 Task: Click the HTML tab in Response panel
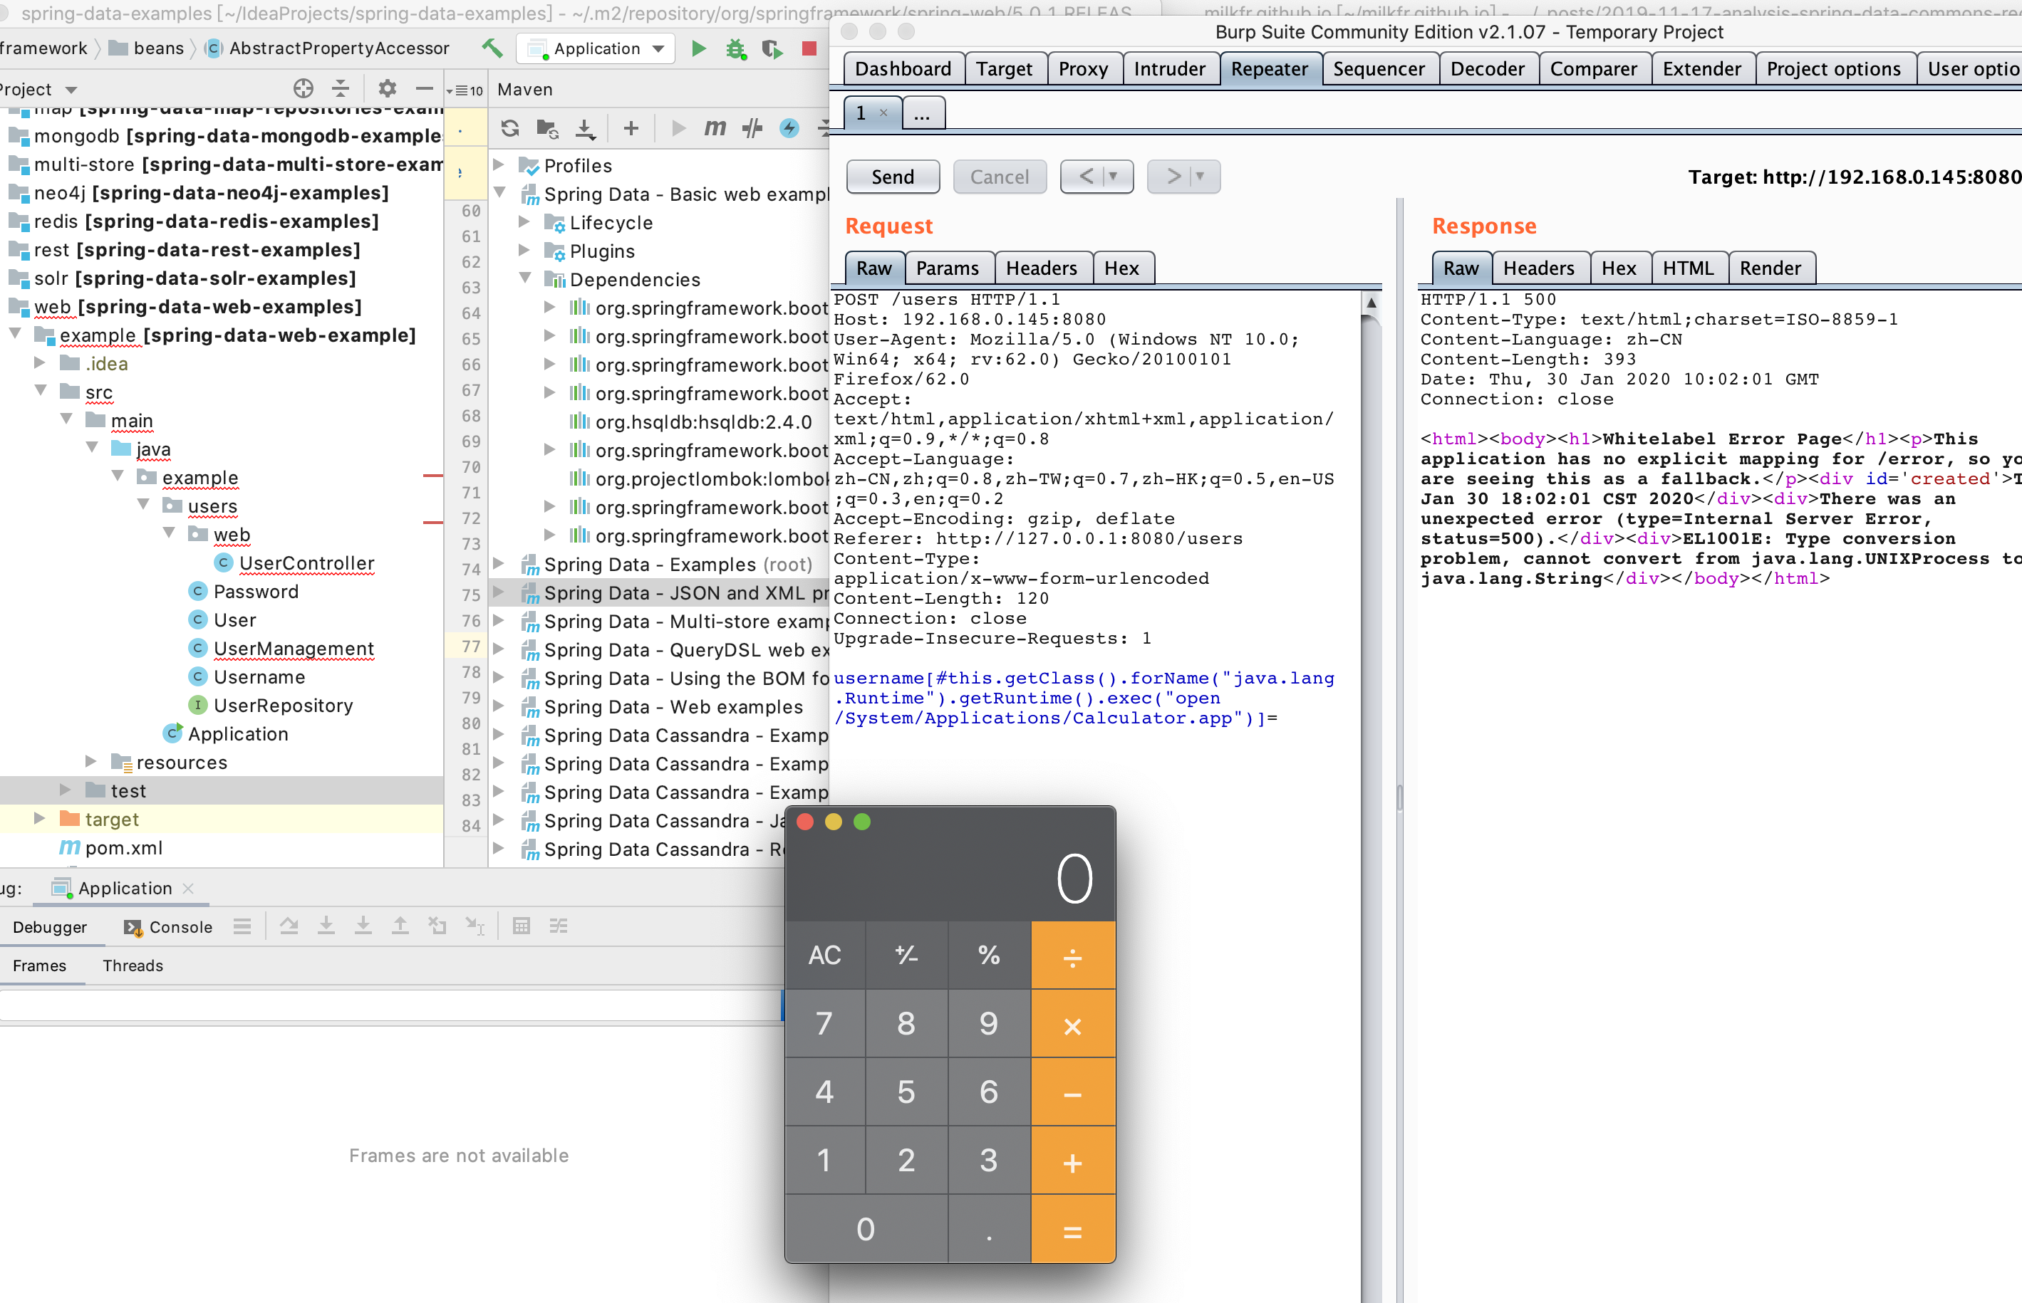click(1684, 268)
